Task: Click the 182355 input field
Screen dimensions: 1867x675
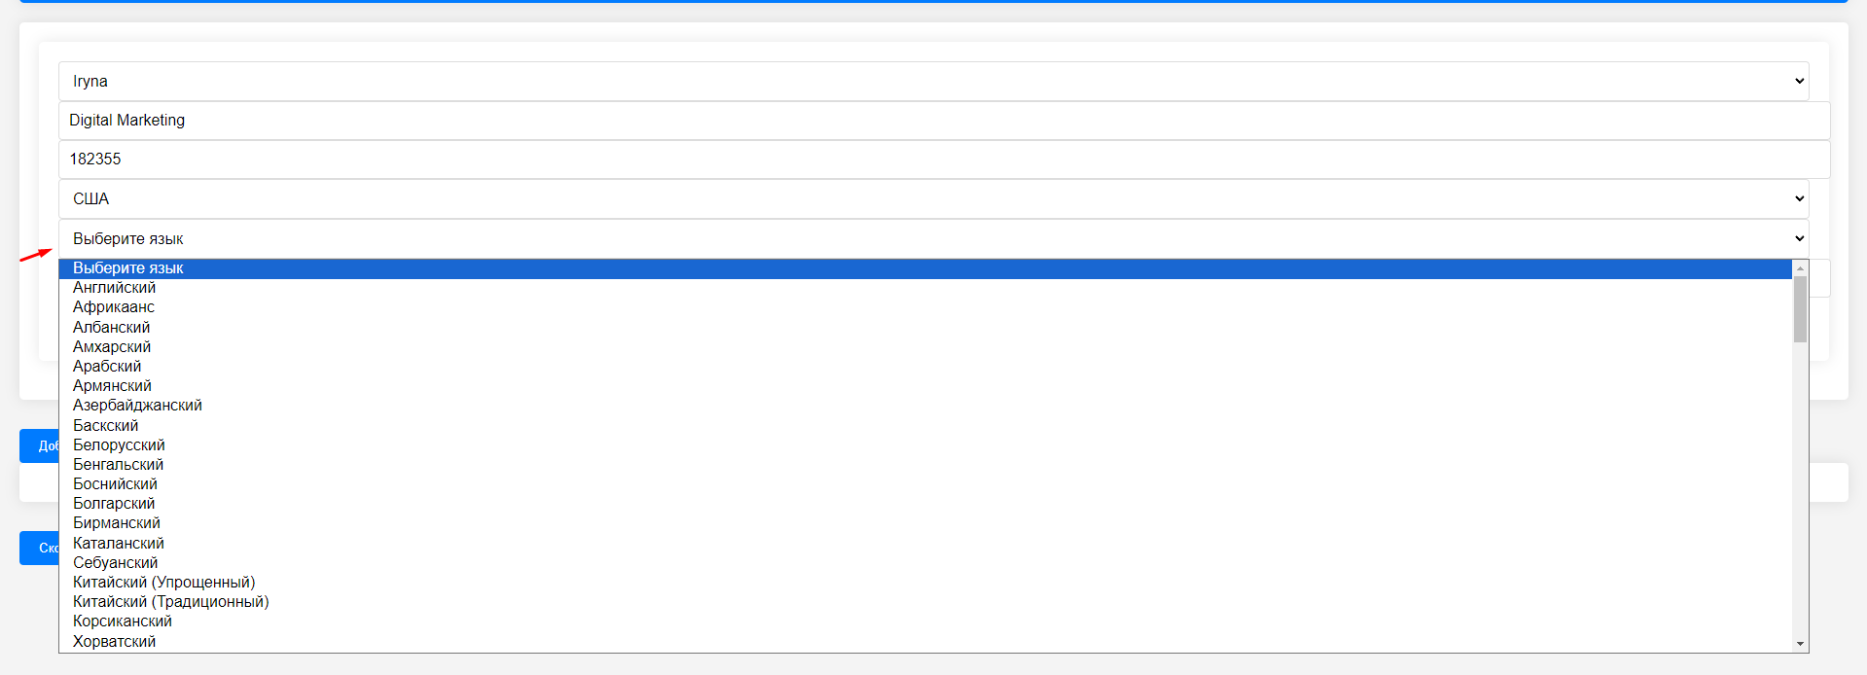Action: click(944, 160)
